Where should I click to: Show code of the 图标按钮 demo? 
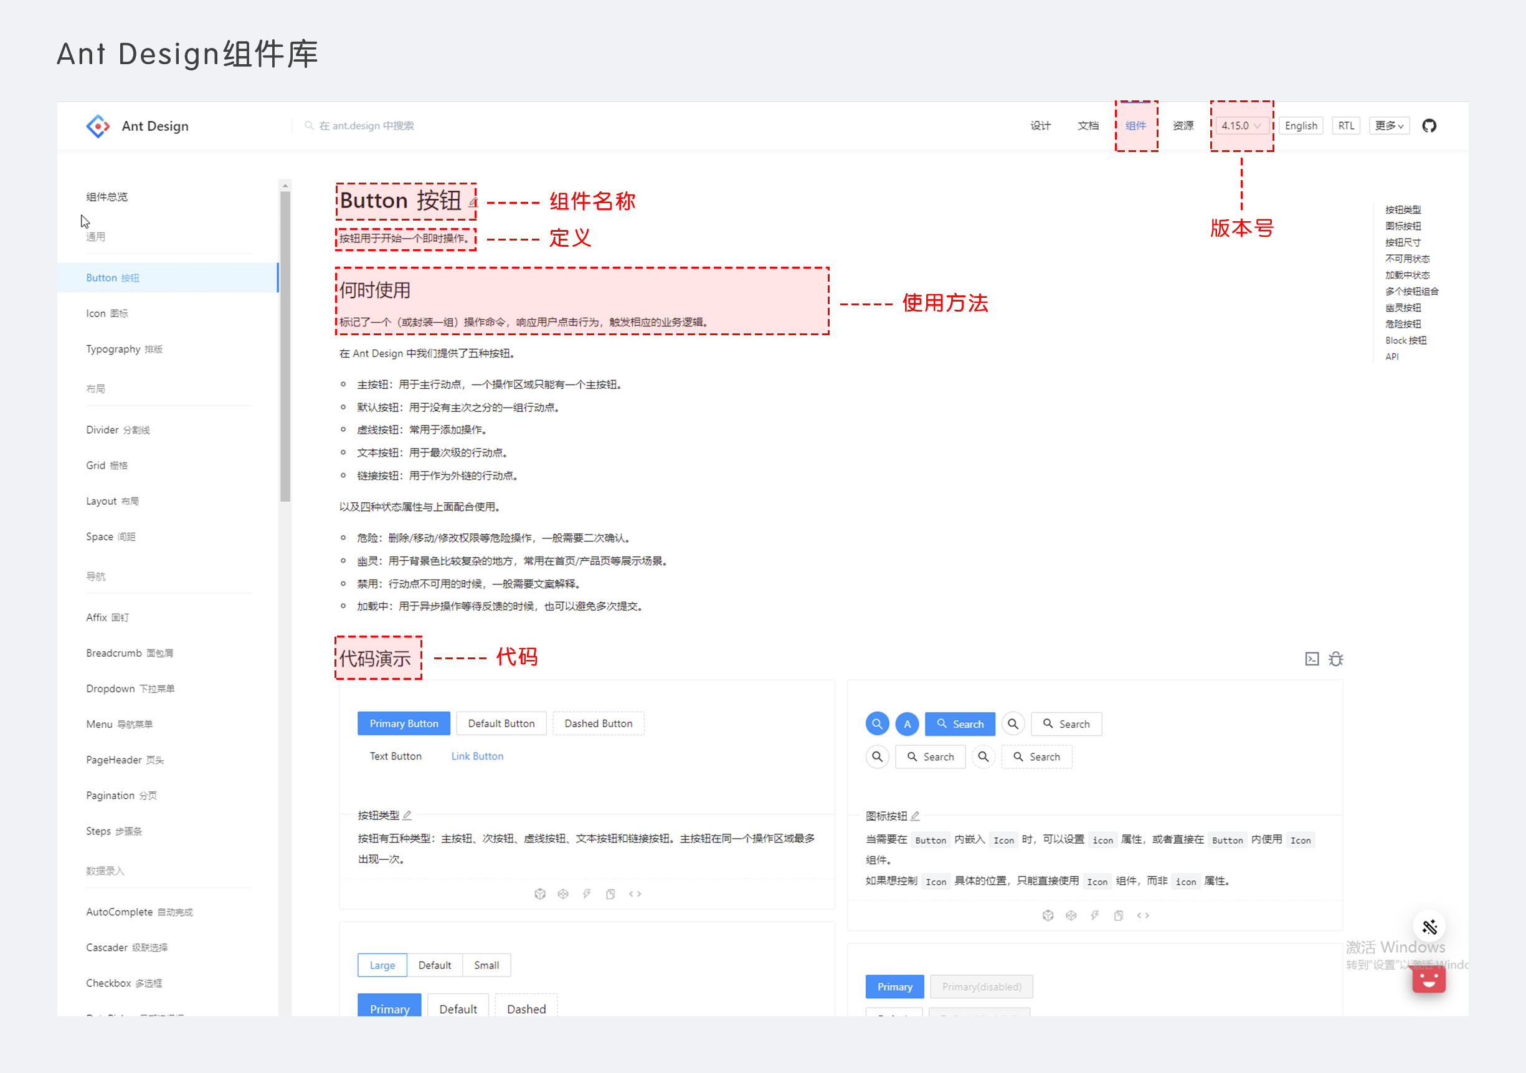pyautogui.click(x=1142, y=916)
